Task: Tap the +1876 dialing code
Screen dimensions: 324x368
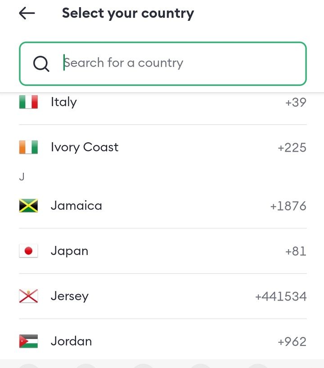Action: (288, 206)
